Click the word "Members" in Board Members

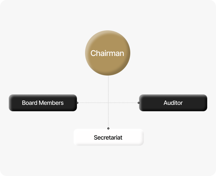[51, 103]
